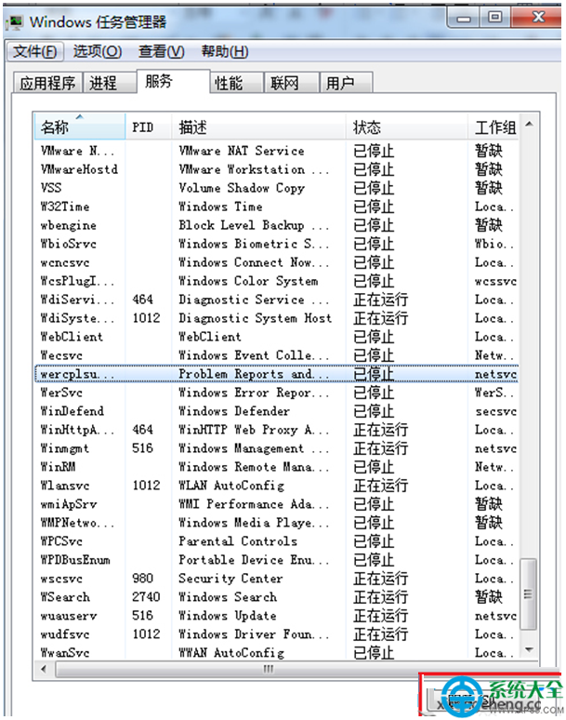566x720 pixels.
Task: Select the Wlansvc service row
Action: 277,486
